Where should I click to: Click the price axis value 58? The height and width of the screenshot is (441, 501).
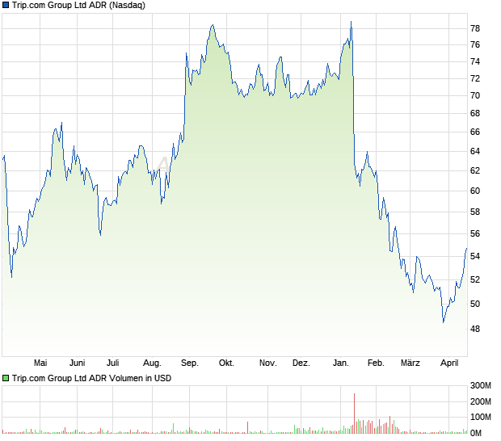475,212
